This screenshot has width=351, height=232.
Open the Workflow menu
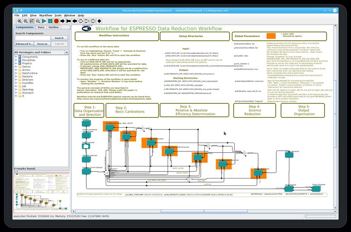coord(45,15)
